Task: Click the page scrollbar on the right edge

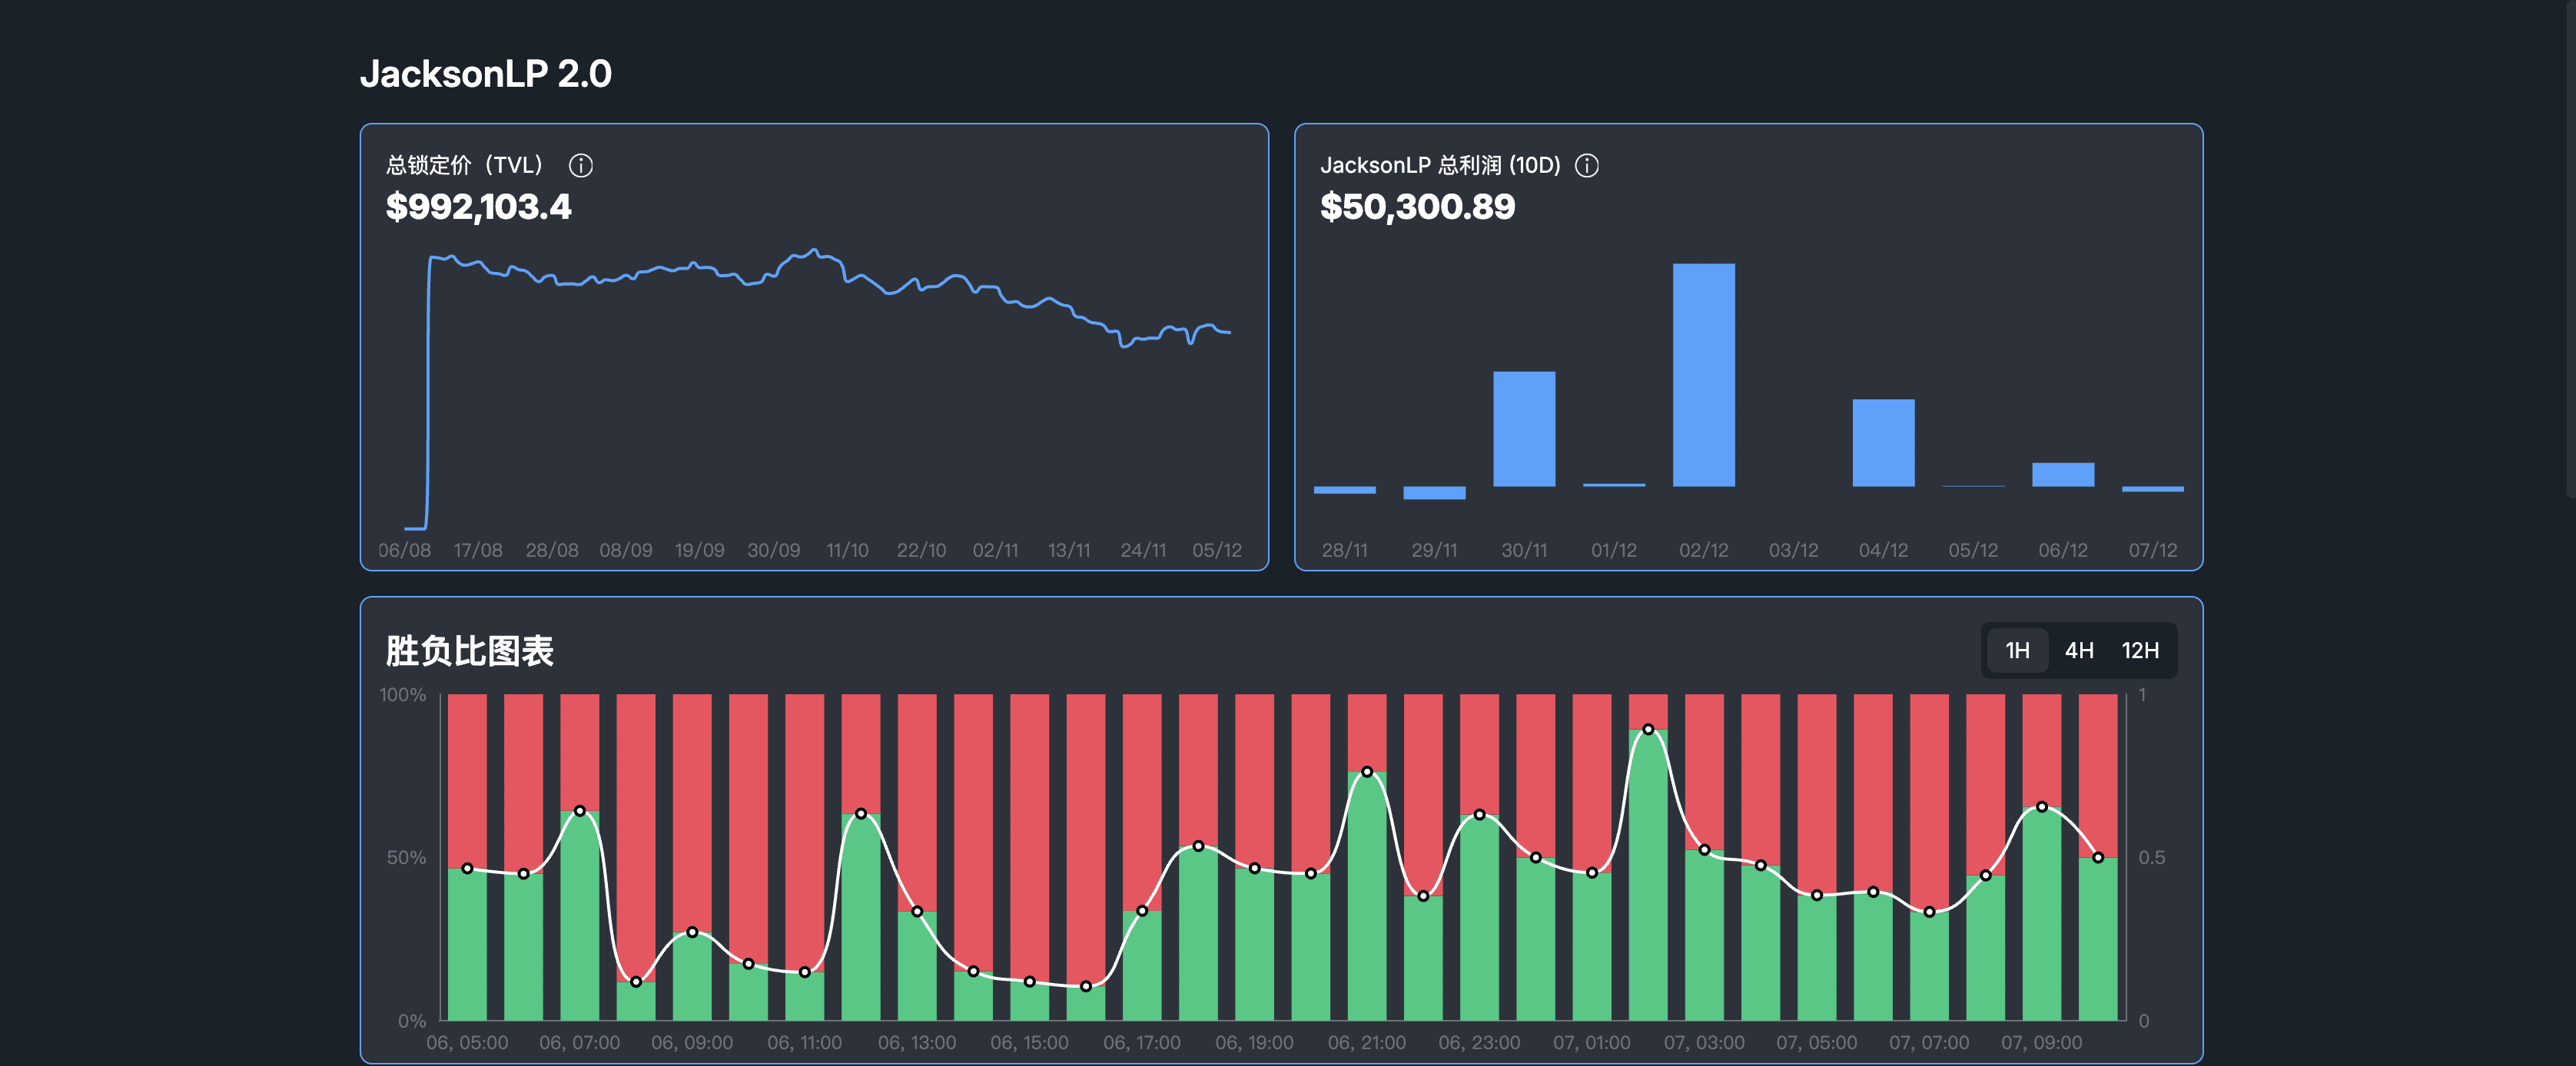Action: (2570, 250)
